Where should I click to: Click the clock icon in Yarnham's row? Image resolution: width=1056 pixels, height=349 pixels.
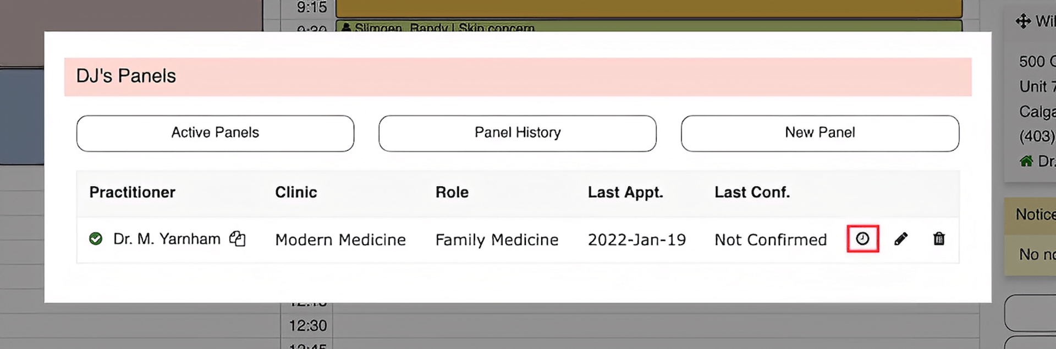tap(862, 239)
